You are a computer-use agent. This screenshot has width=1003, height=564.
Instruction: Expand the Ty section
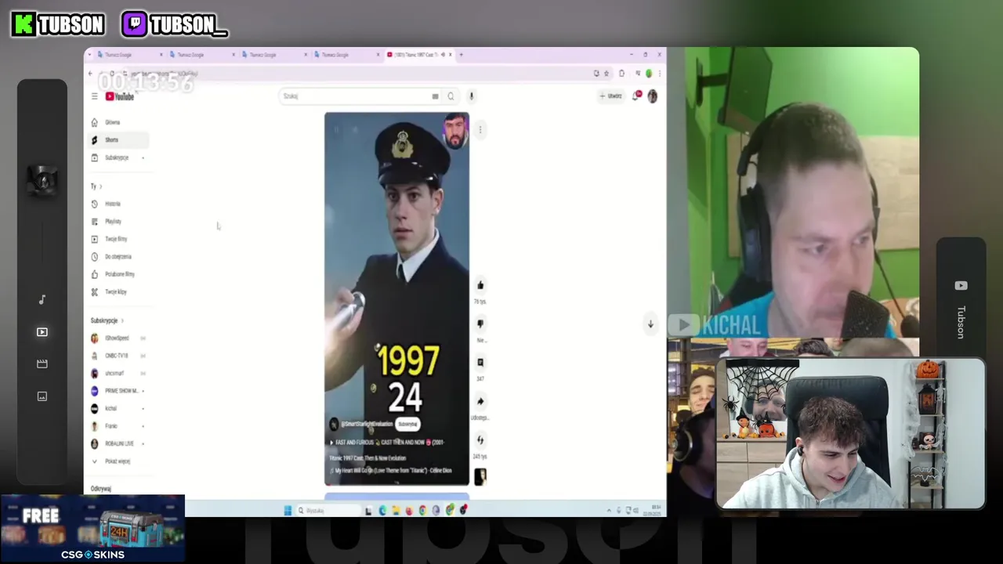pyautogui.click(x=96, y=186)
